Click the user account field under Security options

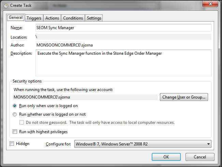pyautogui.click(x=85, y=97)
